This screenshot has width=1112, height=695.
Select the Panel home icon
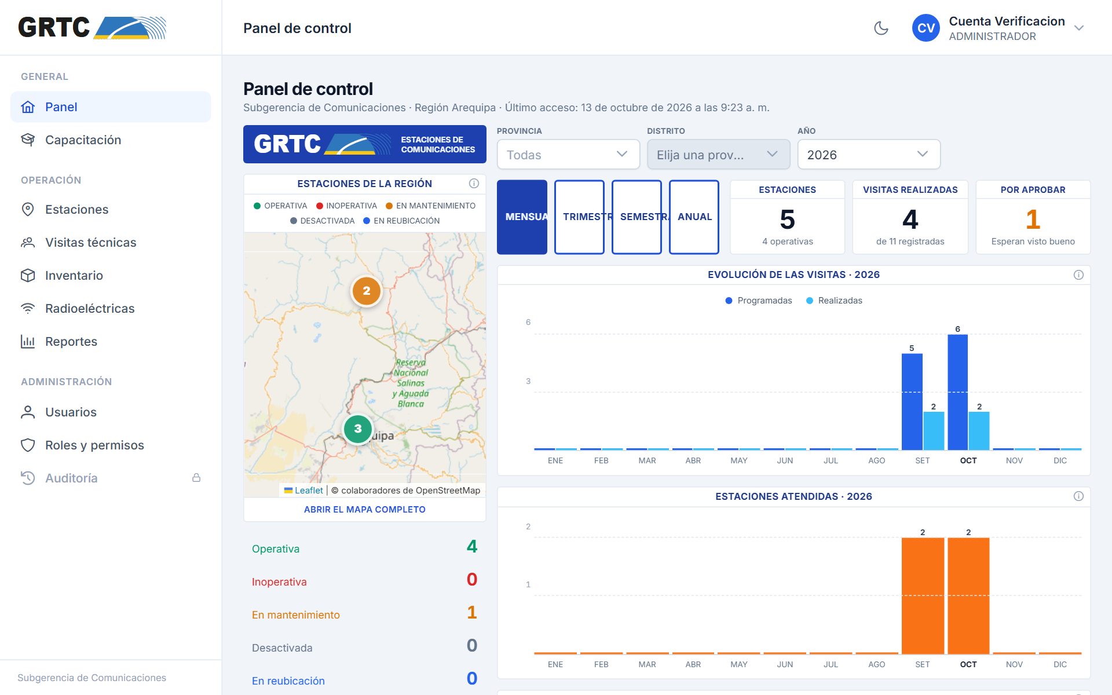[28, 107]
